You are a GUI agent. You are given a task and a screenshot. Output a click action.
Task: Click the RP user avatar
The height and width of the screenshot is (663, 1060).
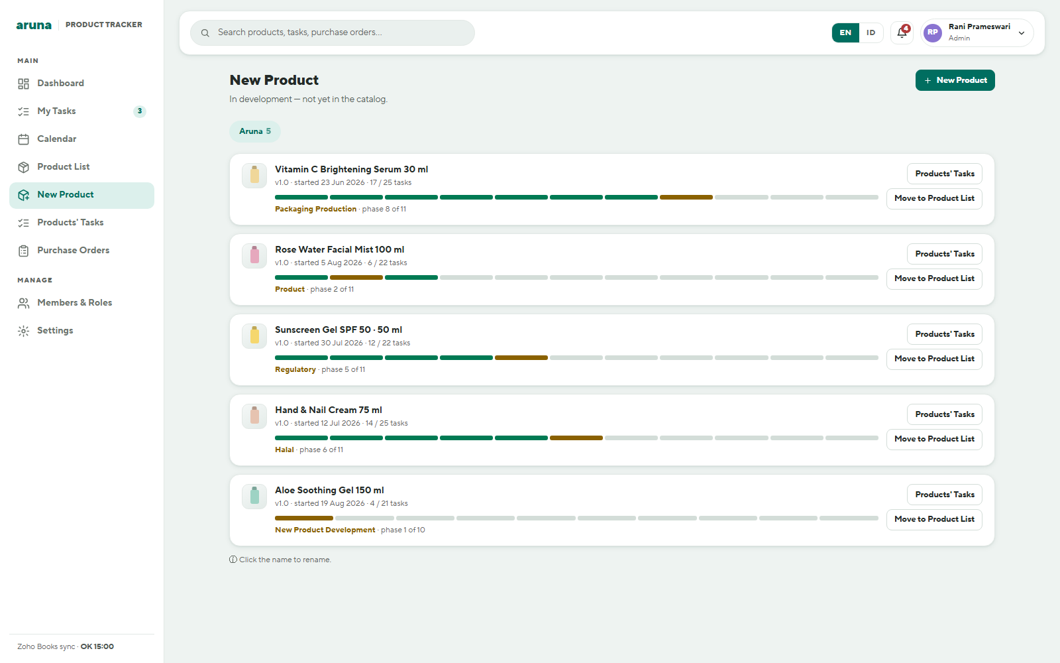click(933, 32)
